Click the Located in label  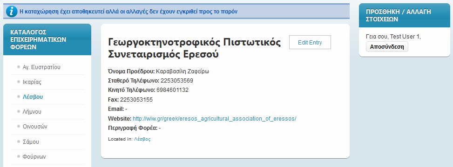[x=120, y=139]
